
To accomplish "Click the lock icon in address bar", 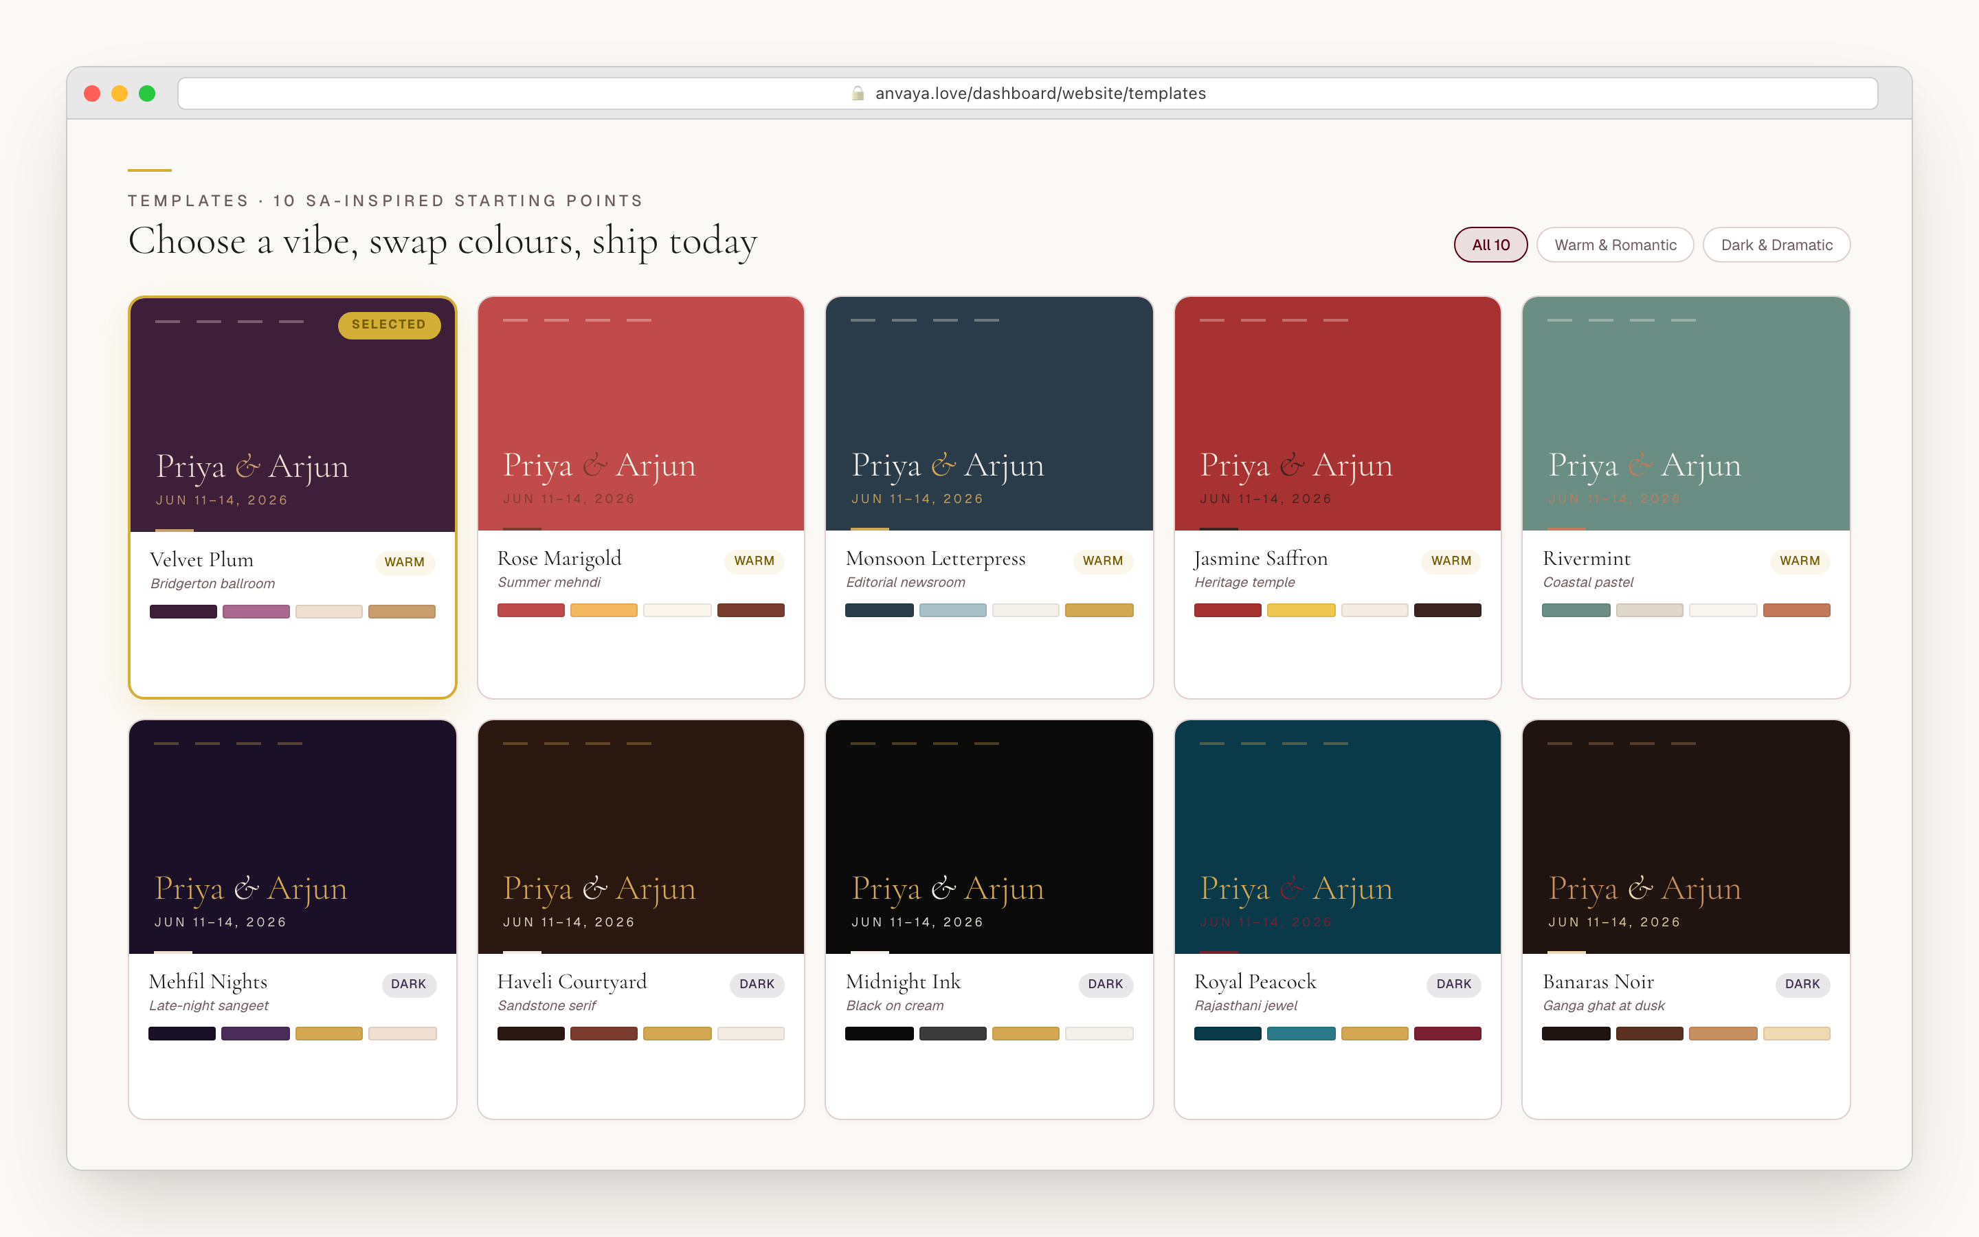I will 857,93.
